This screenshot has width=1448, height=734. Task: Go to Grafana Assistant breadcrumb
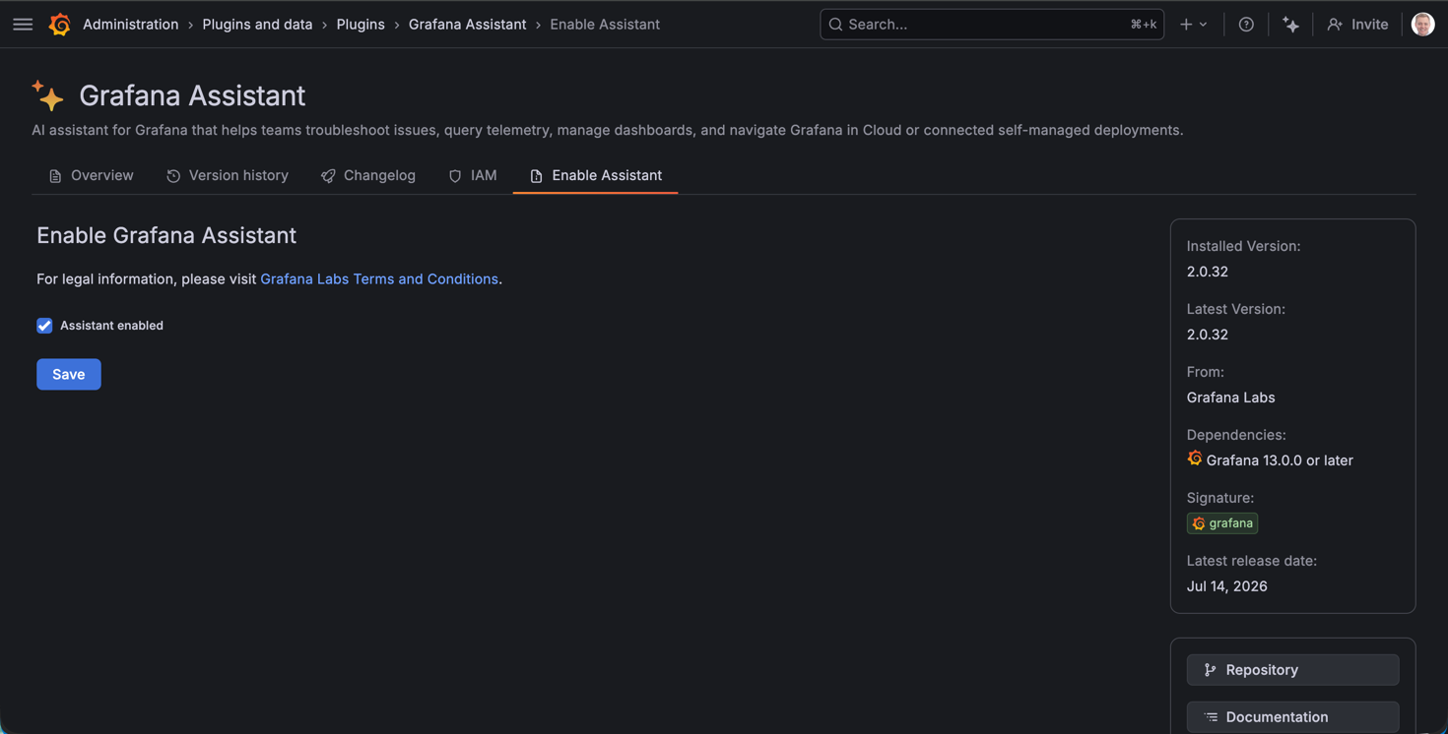[x=467, y=25]
